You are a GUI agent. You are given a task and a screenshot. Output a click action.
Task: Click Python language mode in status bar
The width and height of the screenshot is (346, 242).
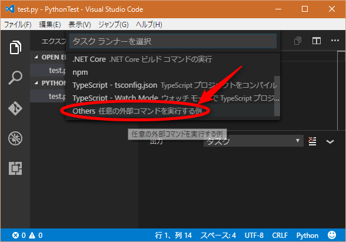tap(307, 236)
